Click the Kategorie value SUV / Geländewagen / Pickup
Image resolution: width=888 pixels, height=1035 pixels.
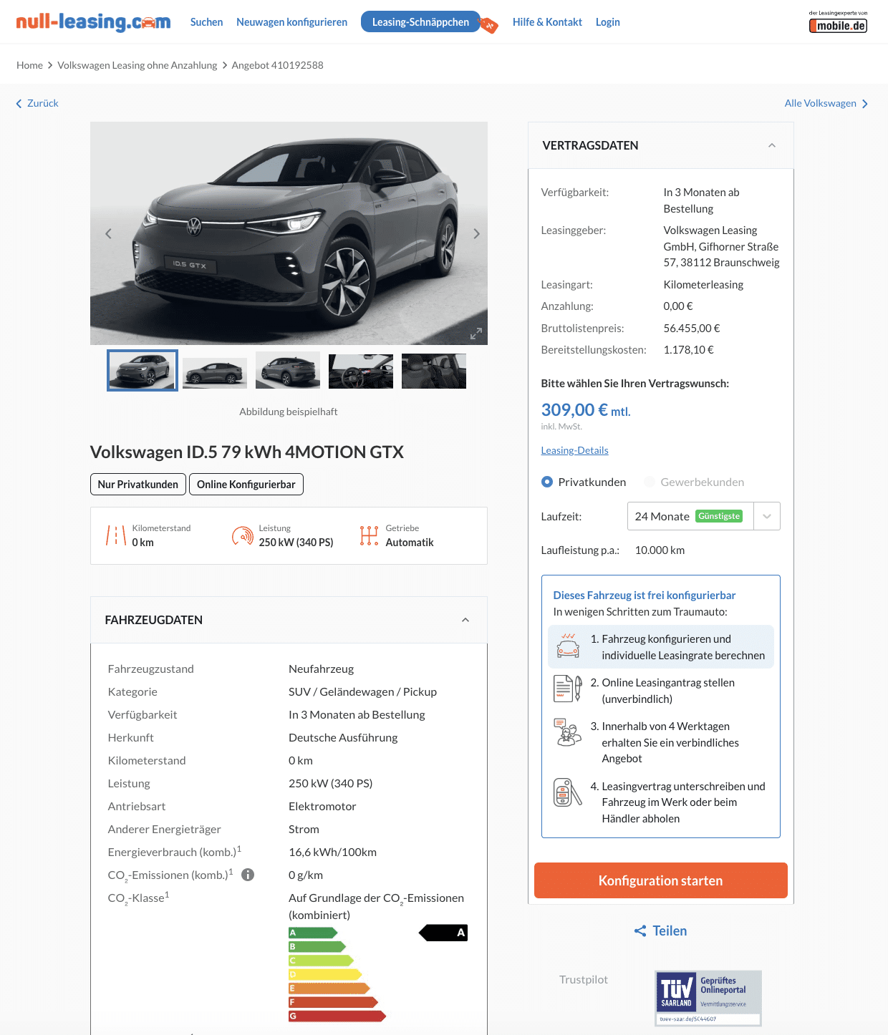(362, 691)
